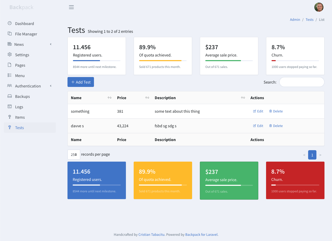
Task: Click the Items question mark icon
Action: coord(10,117)
